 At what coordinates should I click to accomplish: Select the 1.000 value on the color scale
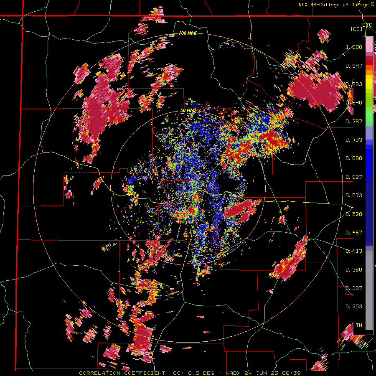coord(354,47)
